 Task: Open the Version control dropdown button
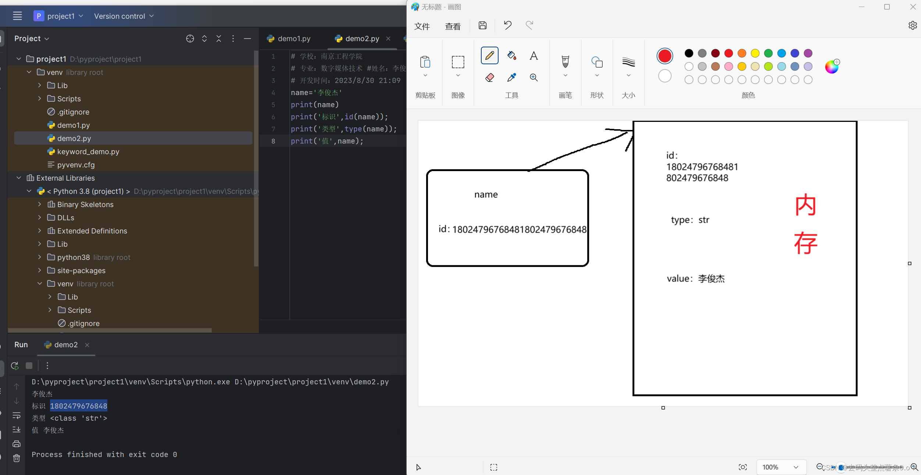tap(124, 16)
